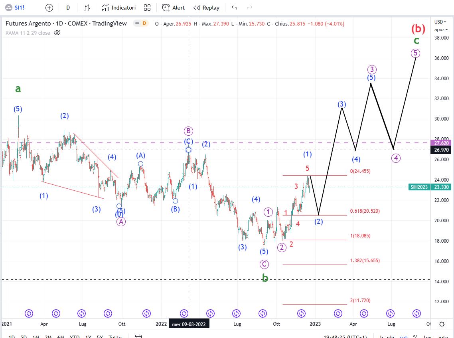This screenshot has width=454, height=338.
Task: Select the red 5 subwave label
Action: click(x=307, y=168)
